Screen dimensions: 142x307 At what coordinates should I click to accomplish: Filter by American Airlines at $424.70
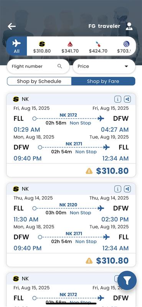coord(98,47)
